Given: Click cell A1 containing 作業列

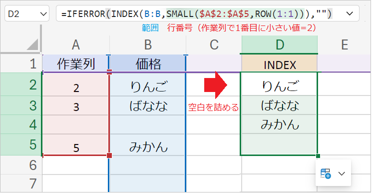Looking at the screenshot, I should pos(76,63).
